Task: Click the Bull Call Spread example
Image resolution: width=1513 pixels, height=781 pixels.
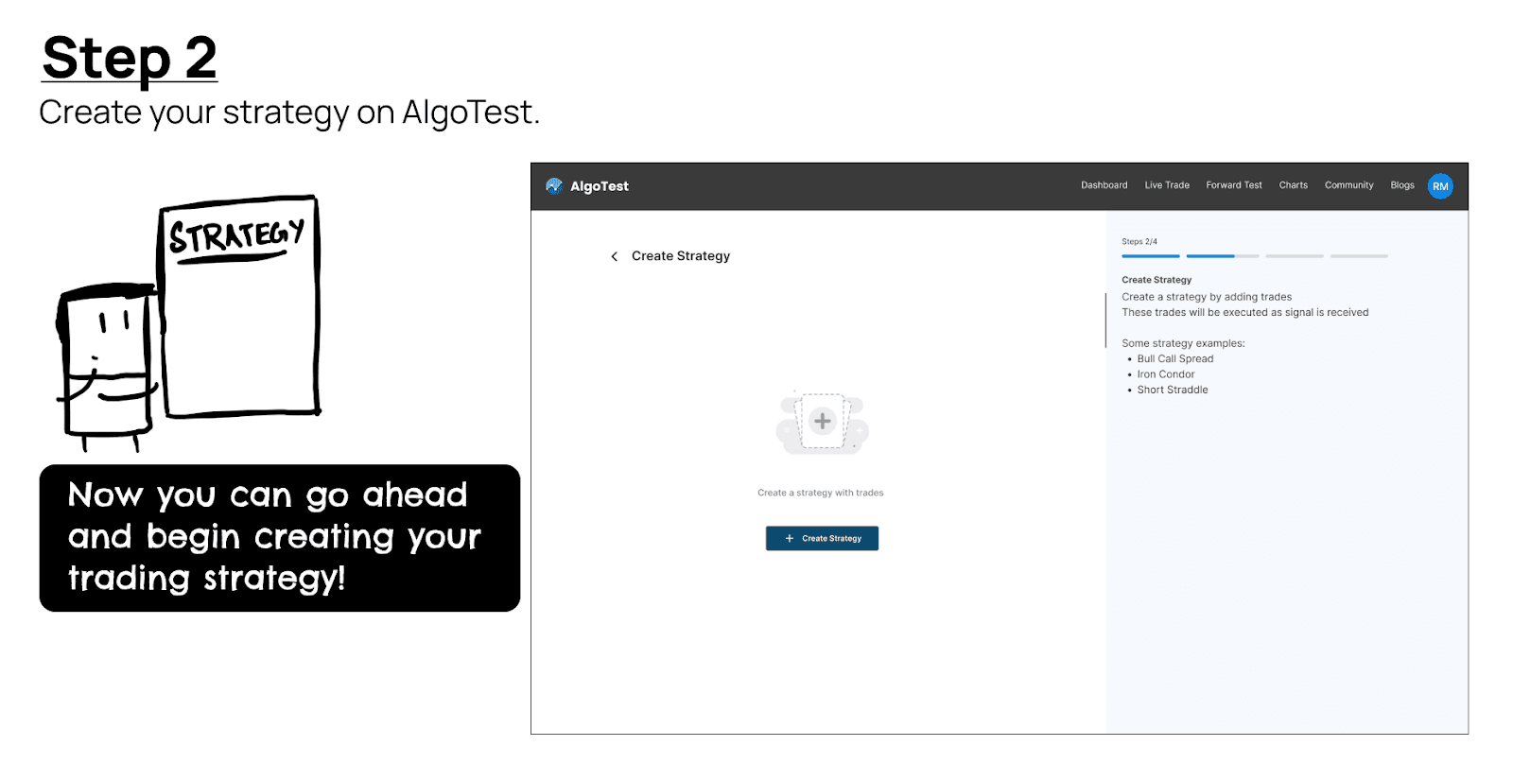Action: (1174, 359)
